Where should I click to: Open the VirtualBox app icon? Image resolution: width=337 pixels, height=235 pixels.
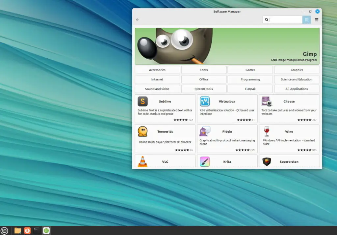[205, 102]
